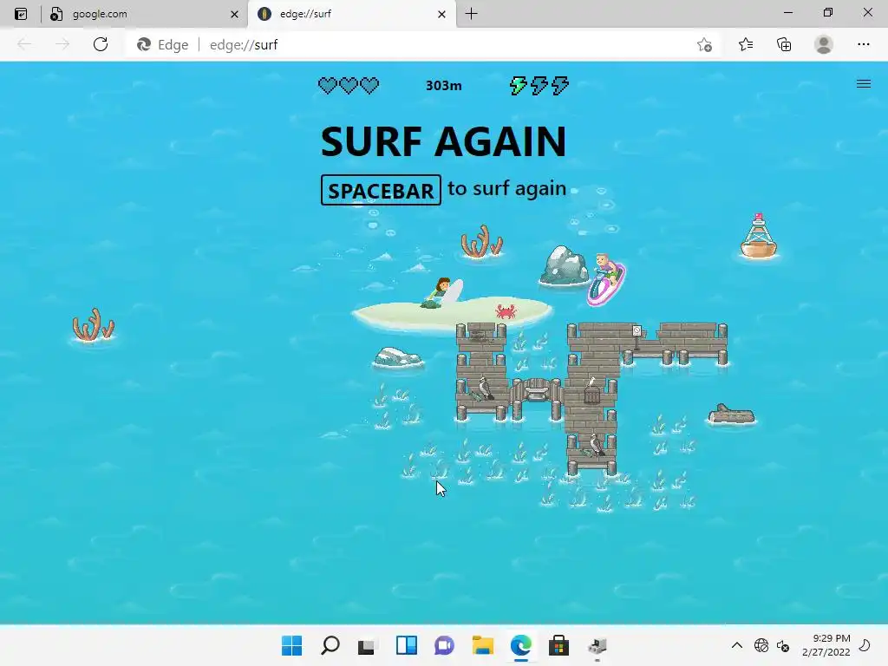This screenshot has height=666, width=888.
Task: Open Chat app on taskbar
Action: tap(445, 645)
